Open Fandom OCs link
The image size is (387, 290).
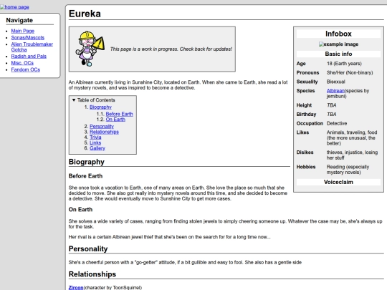coord(25,69)
